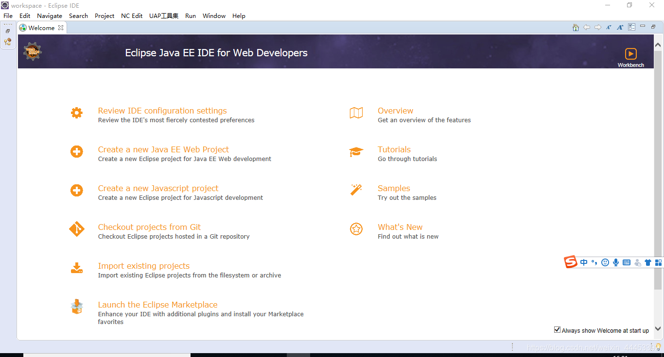Viewport: 664px width, 357px height.
Task: Open Create a new Java EE Web Project
Action: 163,149
